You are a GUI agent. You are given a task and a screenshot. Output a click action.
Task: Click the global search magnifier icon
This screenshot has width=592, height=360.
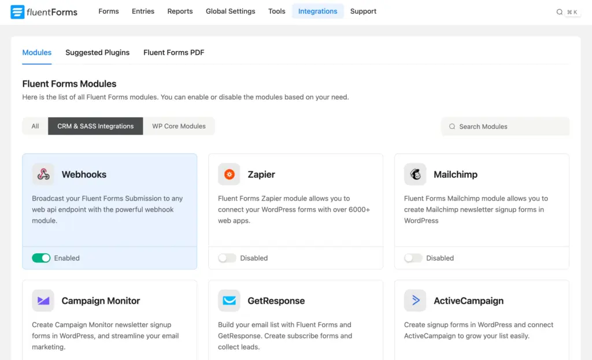pos(559,12)
